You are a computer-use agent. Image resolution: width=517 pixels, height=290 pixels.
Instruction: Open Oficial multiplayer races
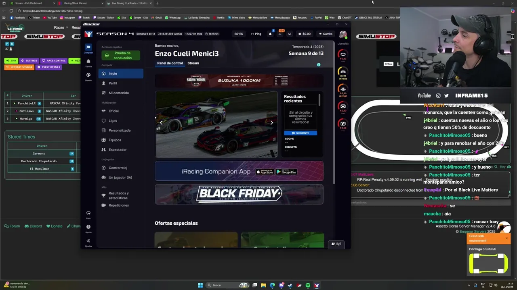click(121, 111)
